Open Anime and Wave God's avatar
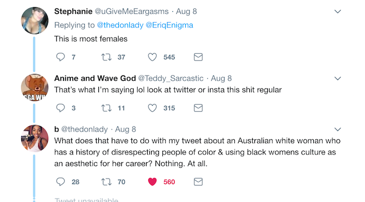The height and width of the screenshot is (202, 365). click(x=34, y=88)
